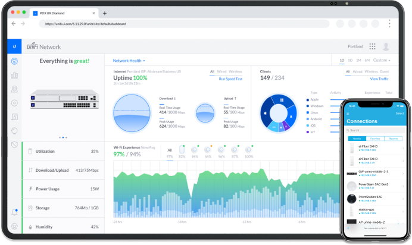Filter Internet panel to Wired
Viewport: 412px width, 245px height.
[x=221, y=71]
